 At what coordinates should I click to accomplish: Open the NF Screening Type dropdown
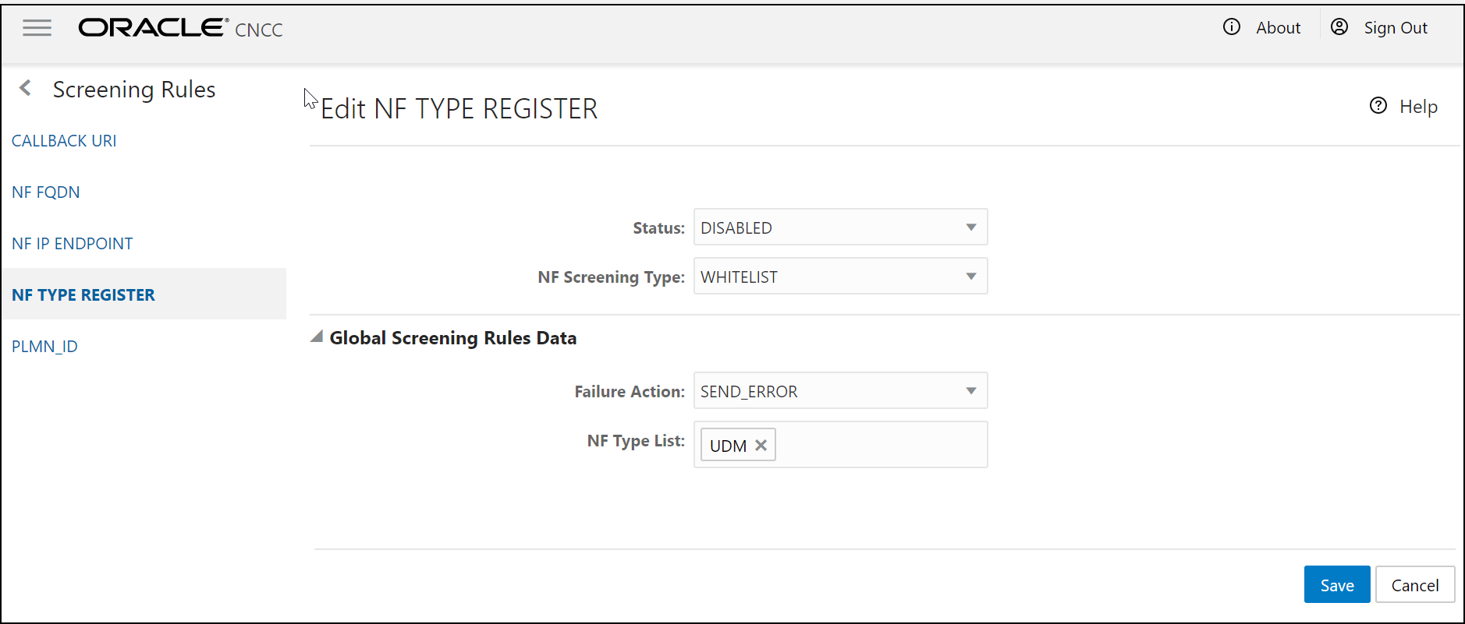pyautogui.click(x=840, y=277)
